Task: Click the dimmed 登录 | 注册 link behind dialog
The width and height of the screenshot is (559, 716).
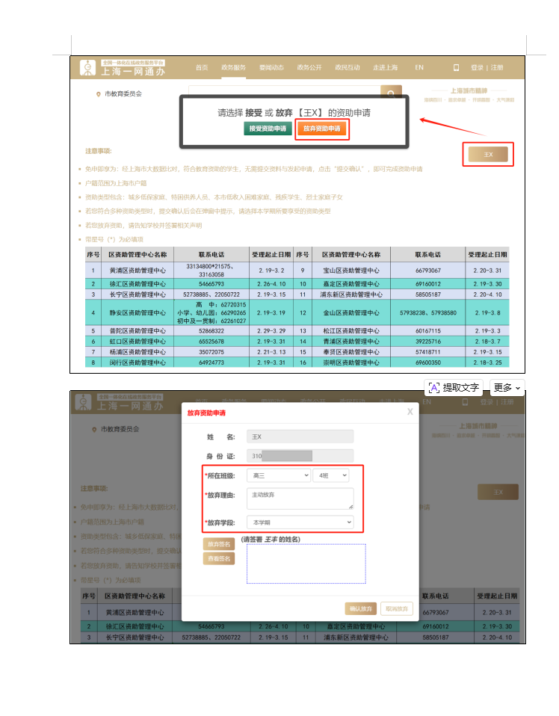Action: click(x=497, y=402)
